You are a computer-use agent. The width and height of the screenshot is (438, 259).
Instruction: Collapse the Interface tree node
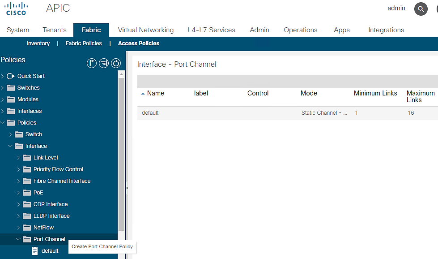click(10, 146)
